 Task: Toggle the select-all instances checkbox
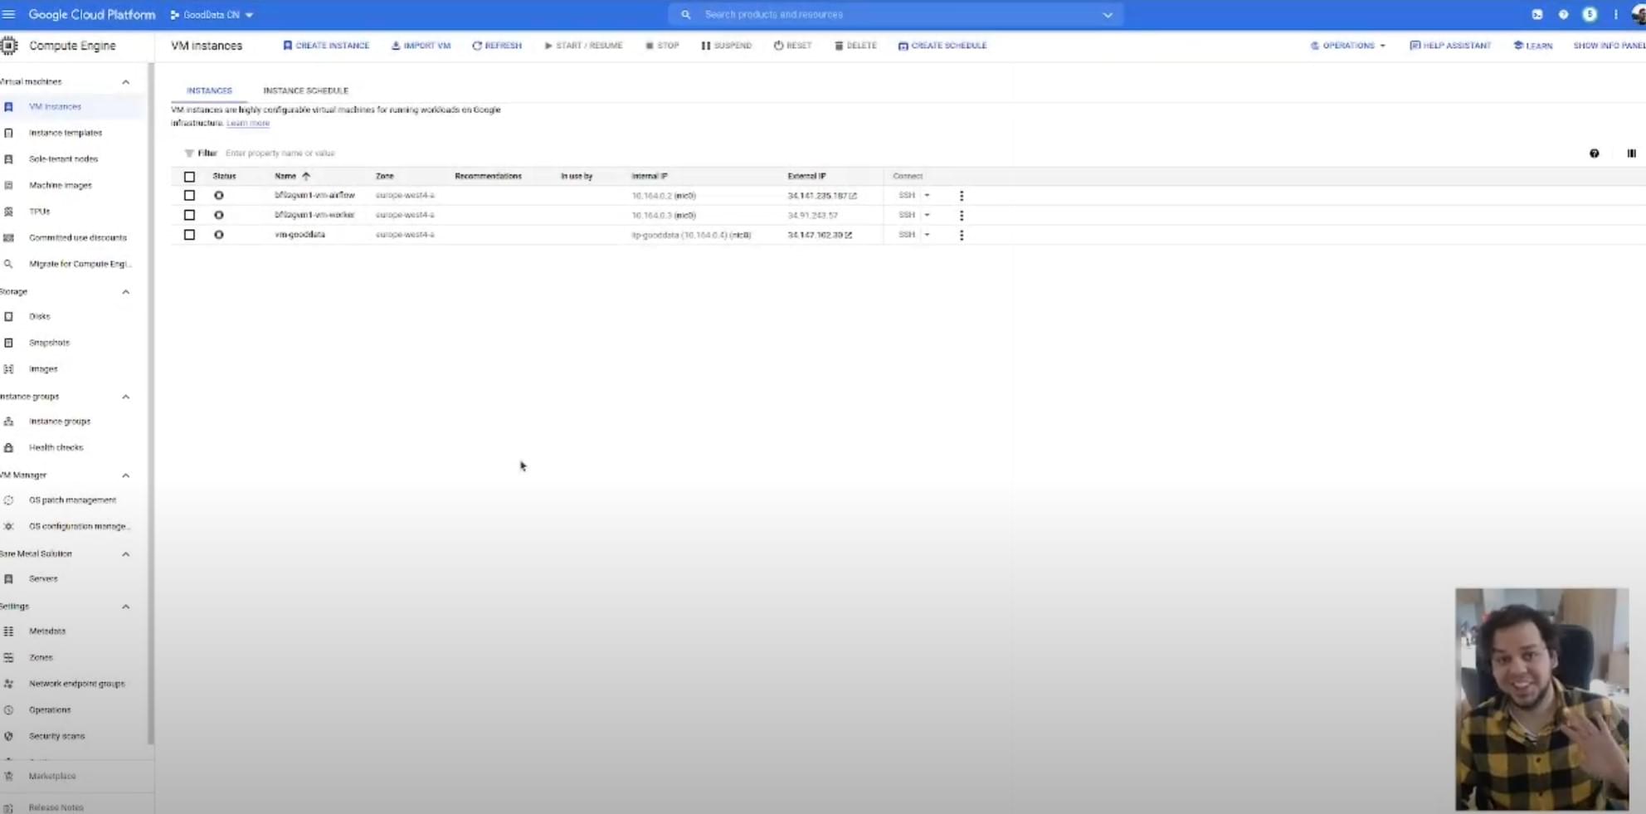click(x=189, y=176)
